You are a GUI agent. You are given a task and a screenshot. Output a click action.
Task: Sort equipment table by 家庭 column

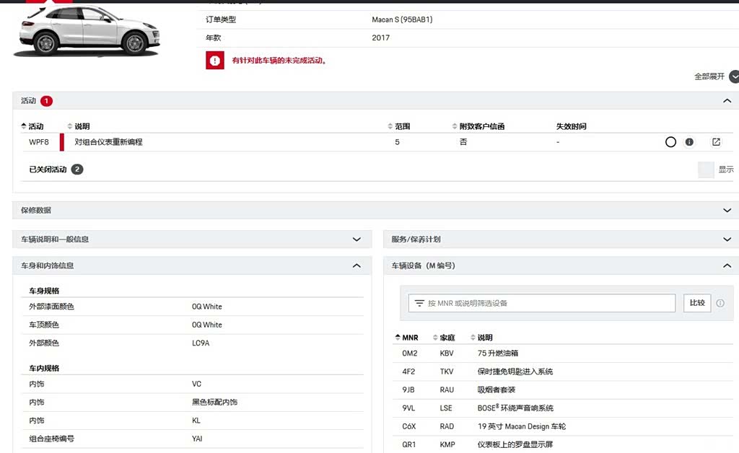[444, 338]
